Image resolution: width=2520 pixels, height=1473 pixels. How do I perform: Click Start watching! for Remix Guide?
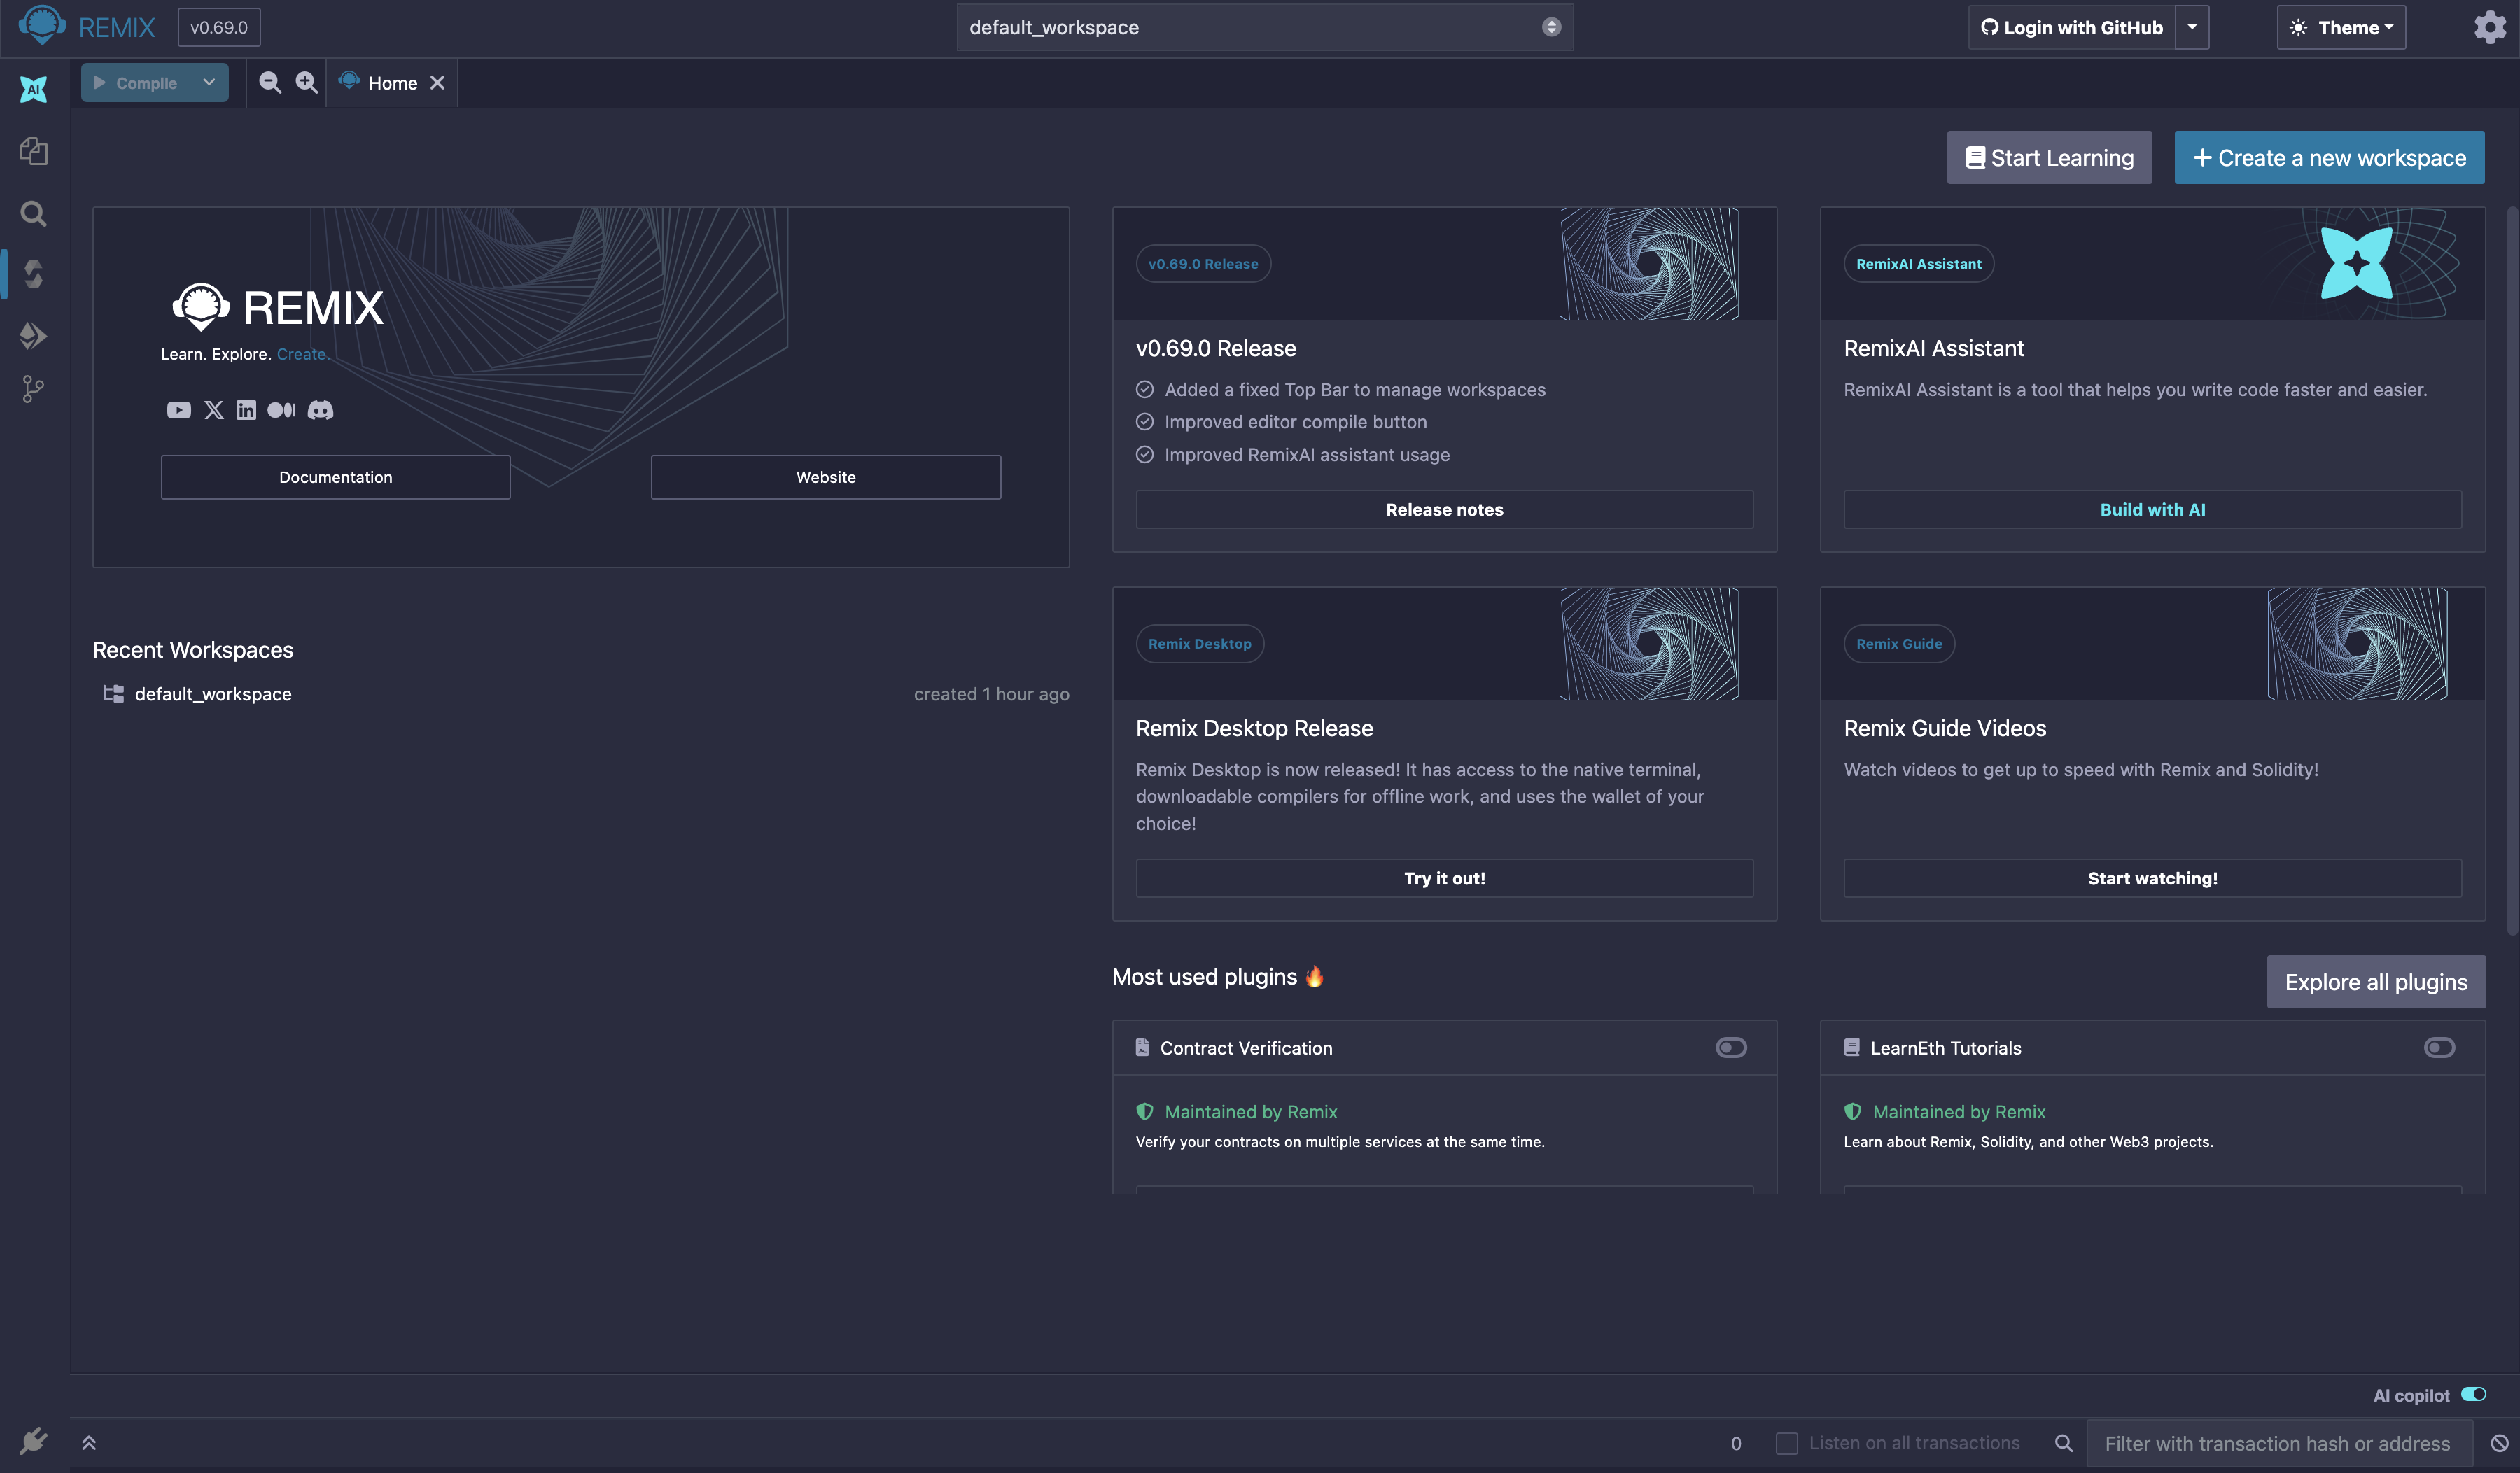(2152, 878)
